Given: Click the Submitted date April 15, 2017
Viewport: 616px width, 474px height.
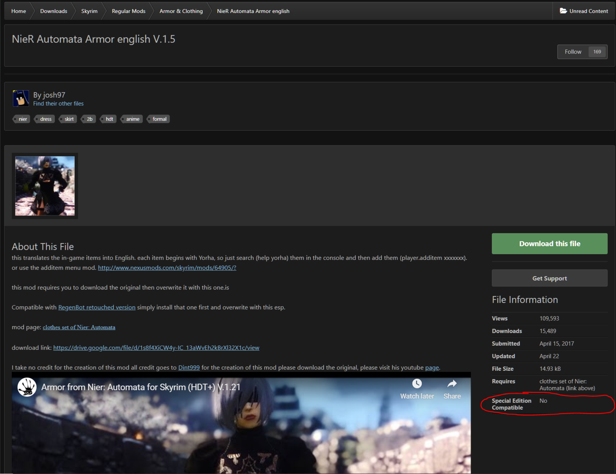Looking at the screenshot, I should 557,344.
